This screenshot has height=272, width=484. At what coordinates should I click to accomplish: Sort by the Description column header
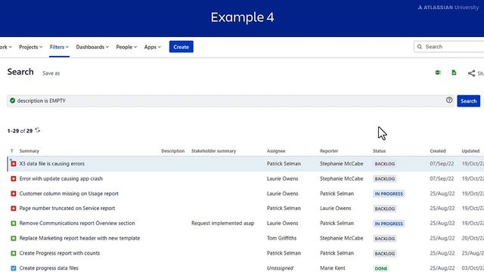click(173, 151)
